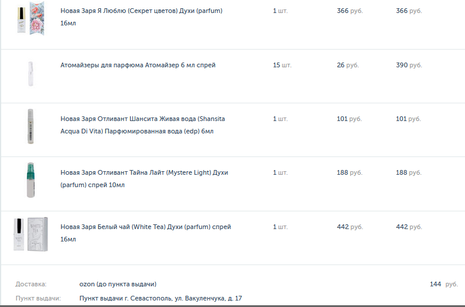The width and height of the screenshot is (465, 307).
Task: Open Тайна Лайт Mystere Light product title
Action: (144, 179)
